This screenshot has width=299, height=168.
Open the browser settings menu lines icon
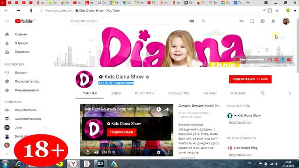click(266, 3)
